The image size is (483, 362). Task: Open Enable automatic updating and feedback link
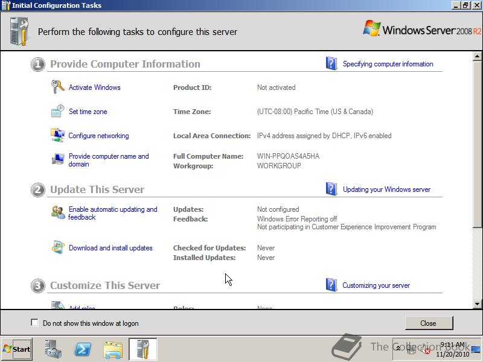[113, 213]
